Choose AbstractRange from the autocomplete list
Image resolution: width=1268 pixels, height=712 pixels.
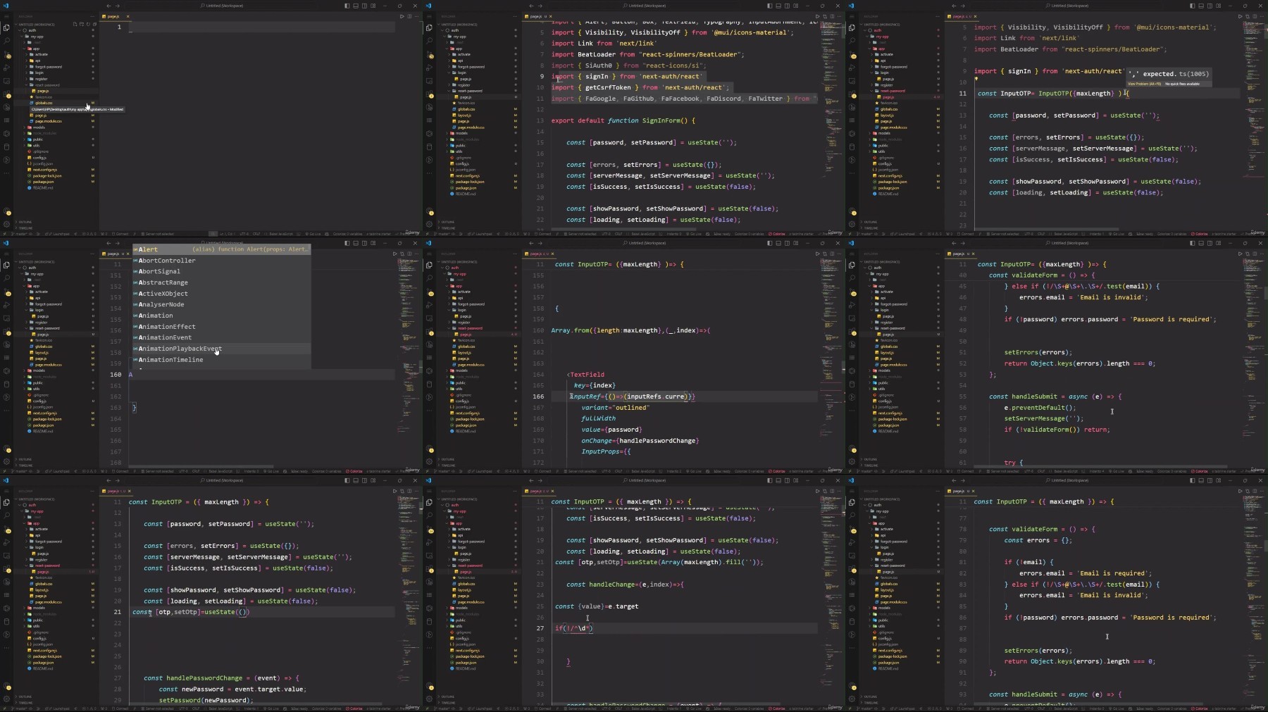(x=163, y=282)
